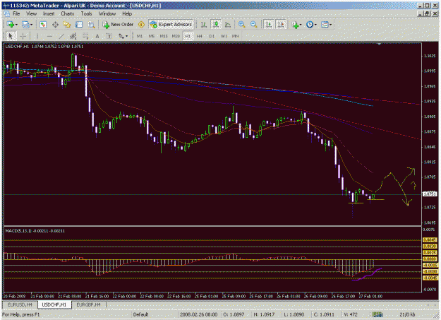Open the Help menu
Image resolution: width=441 pixels, height=320 pixels.
[x=127, y=13]
